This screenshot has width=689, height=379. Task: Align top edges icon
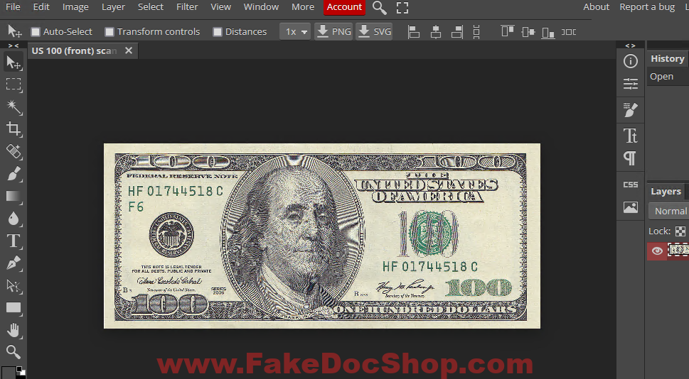coord(507,31)
